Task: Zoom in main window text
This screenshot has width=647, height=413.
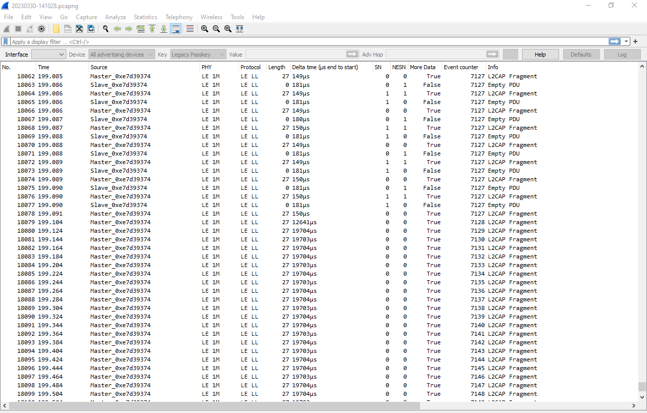Action: [x=205, y=29]
